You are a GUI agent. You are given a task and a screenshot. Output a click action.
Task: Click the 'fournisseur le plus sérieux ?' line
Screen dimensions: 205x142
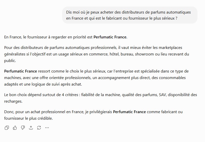pyautogui.click(x=122, y=18)
